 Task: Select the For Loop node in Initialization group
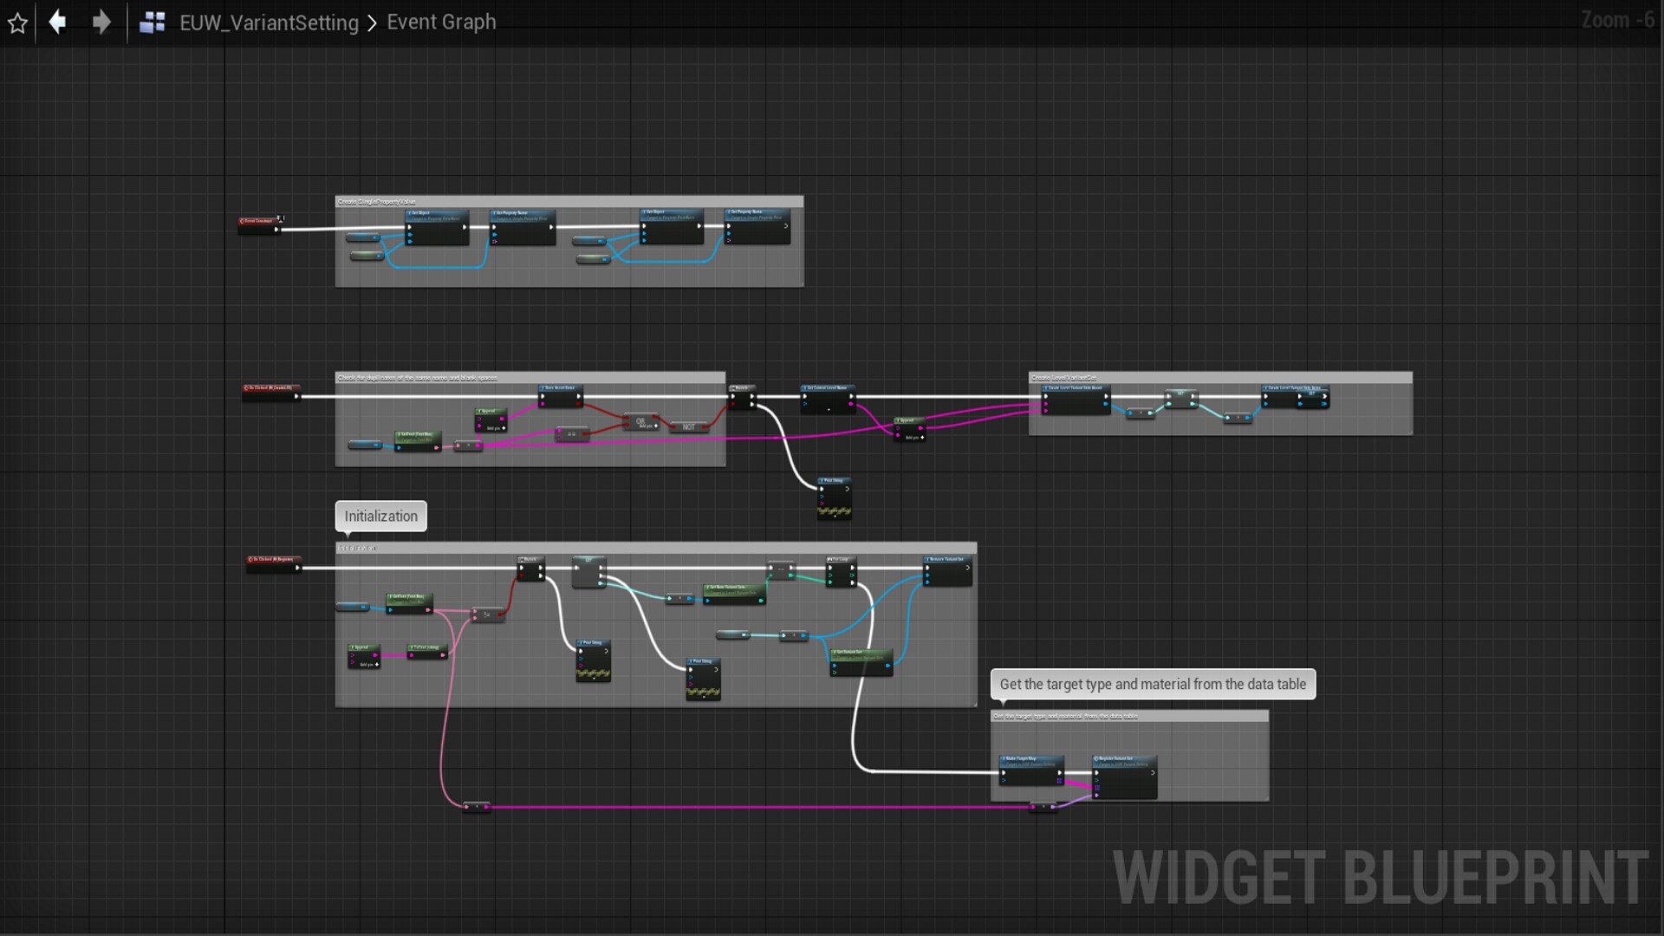(841, 571)
